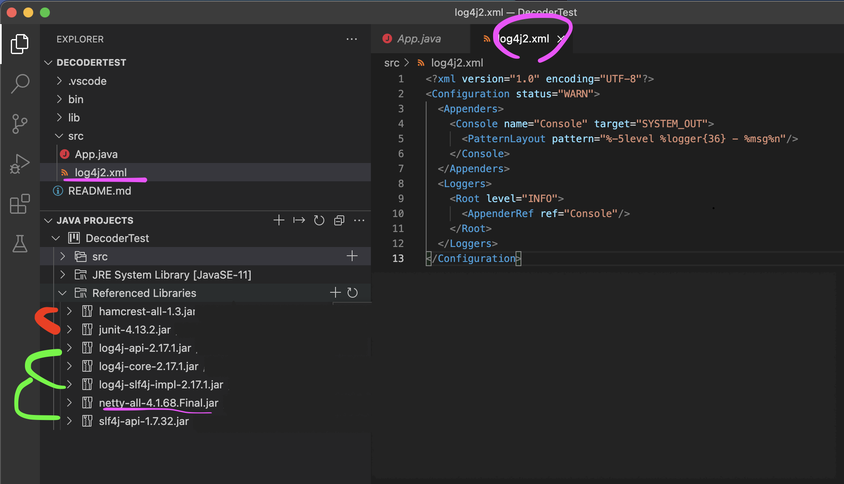Open the Extensions view
This screenshot has width=844, height=484.
point(20,204)
